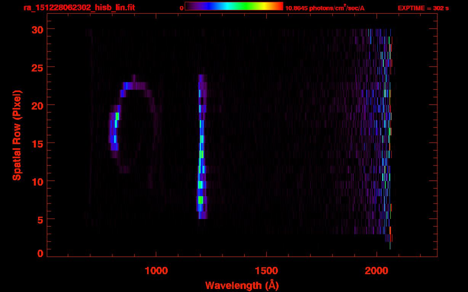Click the color bar minimum value 0

coord(181,8)
